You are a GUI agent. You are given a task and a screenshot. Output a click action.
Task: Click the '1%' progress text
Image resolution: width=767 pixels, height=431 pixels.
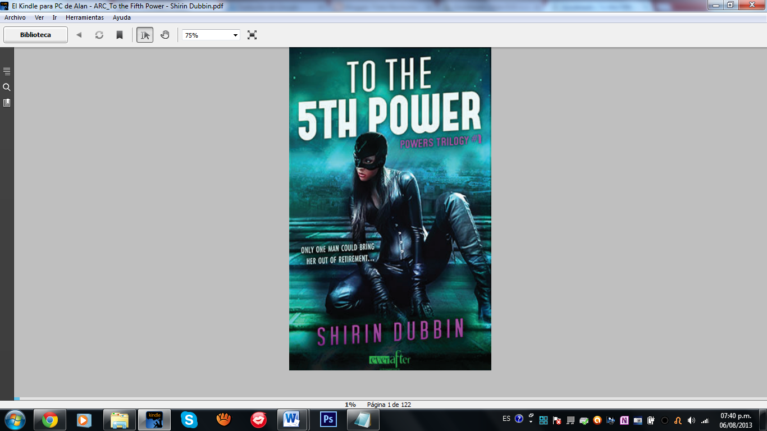point(350,405)
